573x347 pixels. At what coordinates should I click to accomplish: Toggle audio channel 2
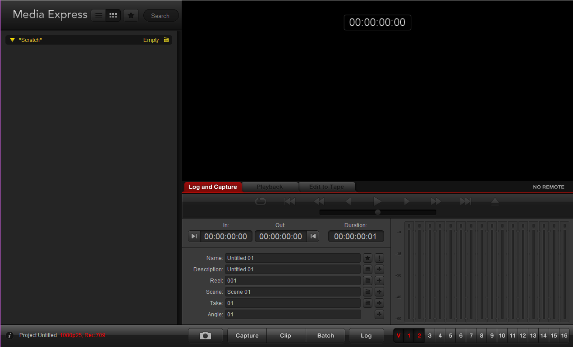click(x=419, y=336)
